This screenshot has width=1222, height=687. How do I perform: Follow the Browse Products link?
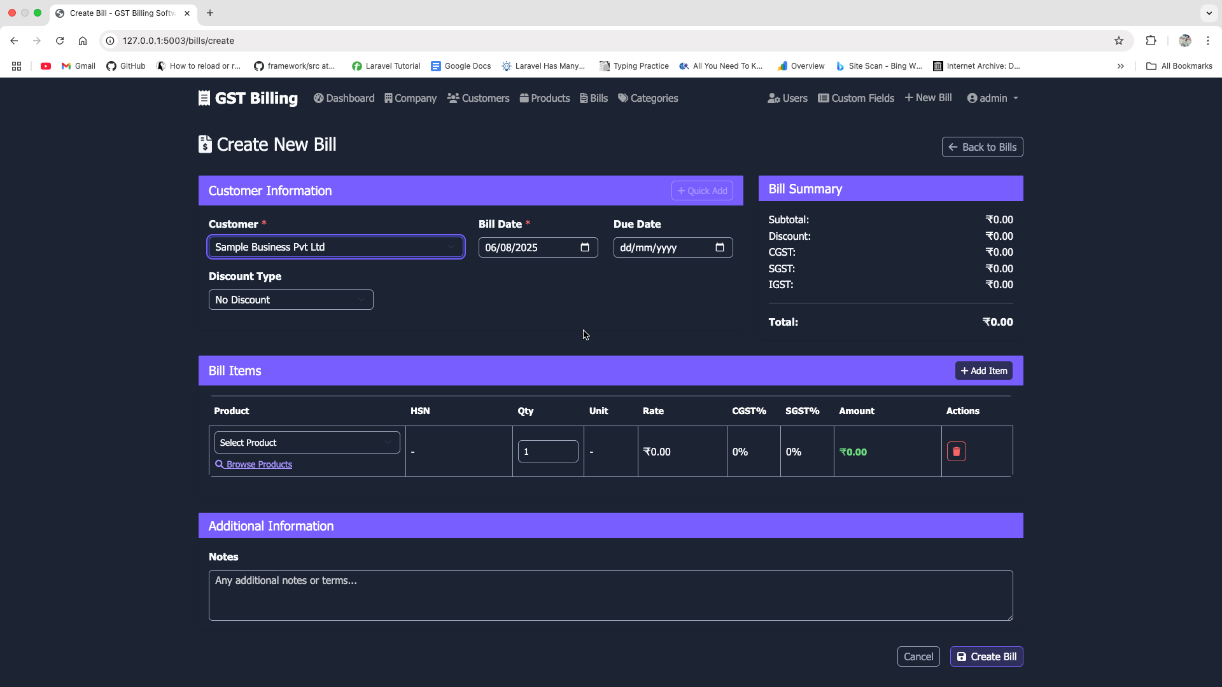pyautogui.click(x=259, y=465)
